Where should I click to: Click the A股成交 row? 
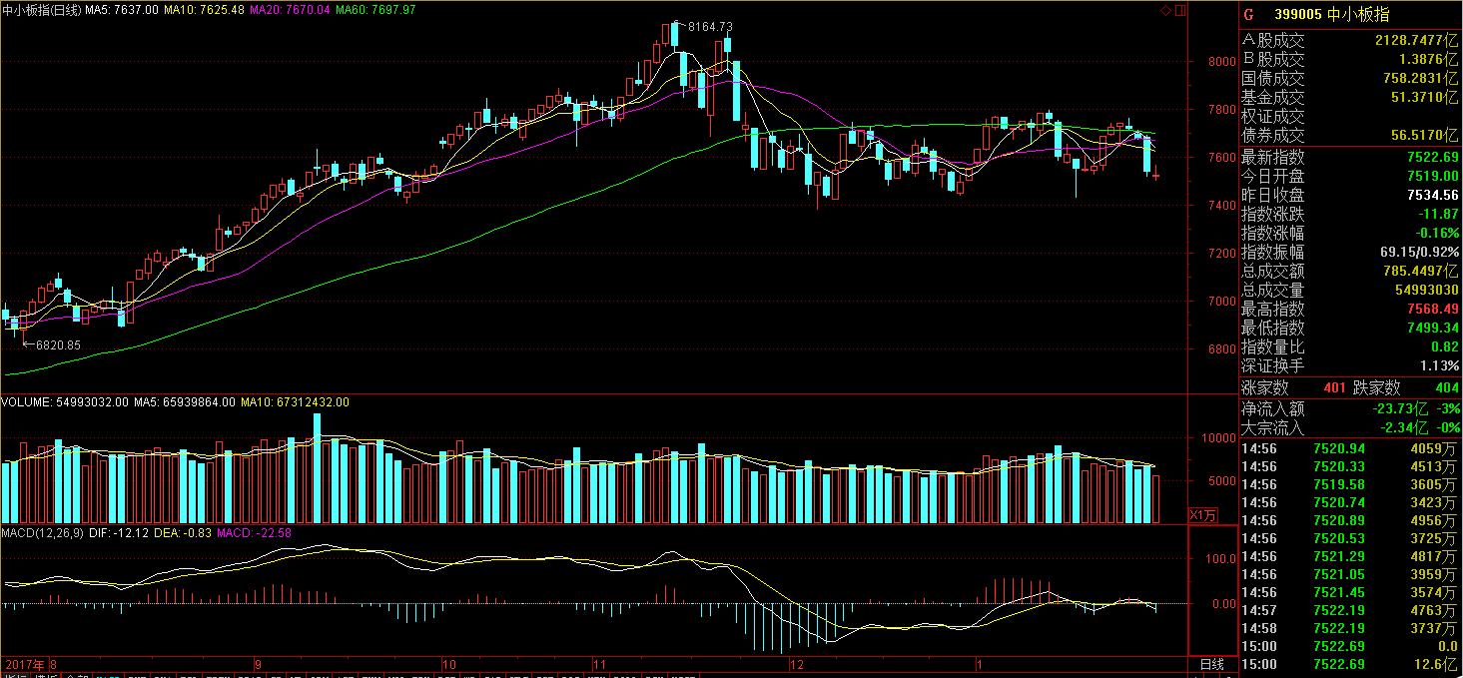1350,40
